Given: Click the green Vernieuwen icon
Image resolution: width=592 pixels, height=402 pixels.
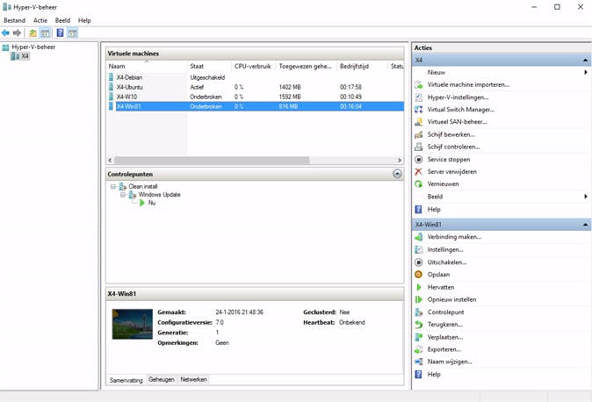Looking at the screenshot, I should (x=418, y=184).
